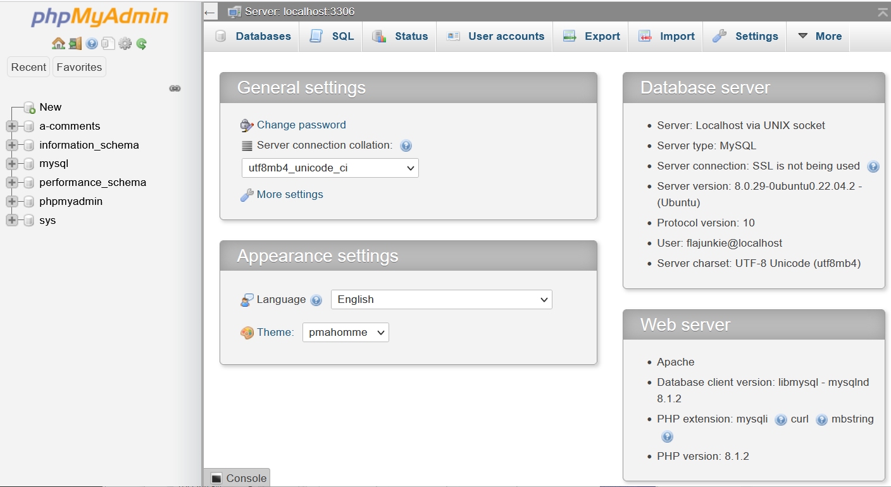Click the Server: localhost:3306 breadcrumb
This screenshot has width=891, height=487.
pyautogui.click(x=299, y=11)
